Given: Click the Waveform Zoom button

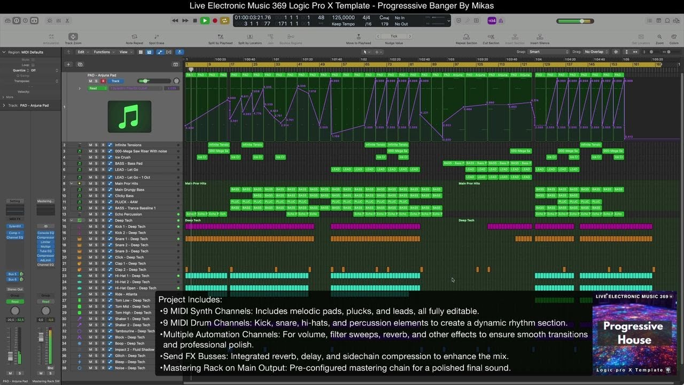Looking at the screenshot, I should [616, 52].
